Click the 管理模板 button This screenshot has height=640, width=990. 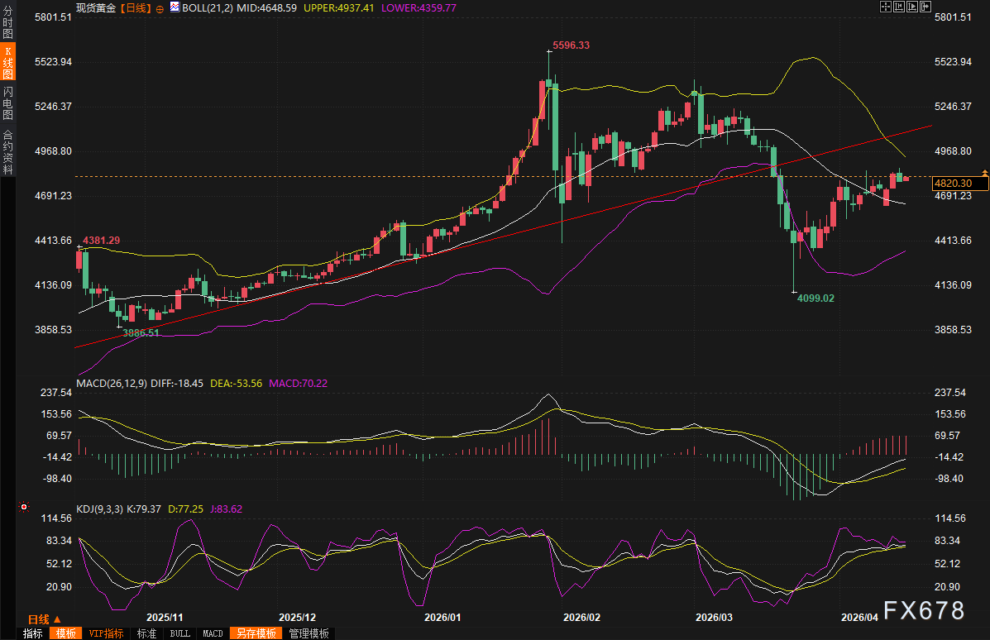tap(308, 633)
